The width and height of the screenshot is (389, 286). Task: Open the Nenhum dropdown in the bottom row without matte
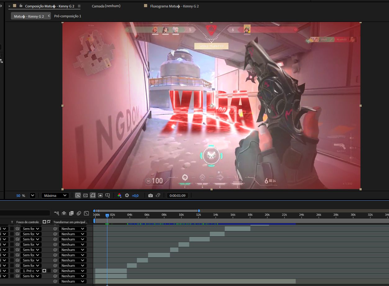(72, 281)
